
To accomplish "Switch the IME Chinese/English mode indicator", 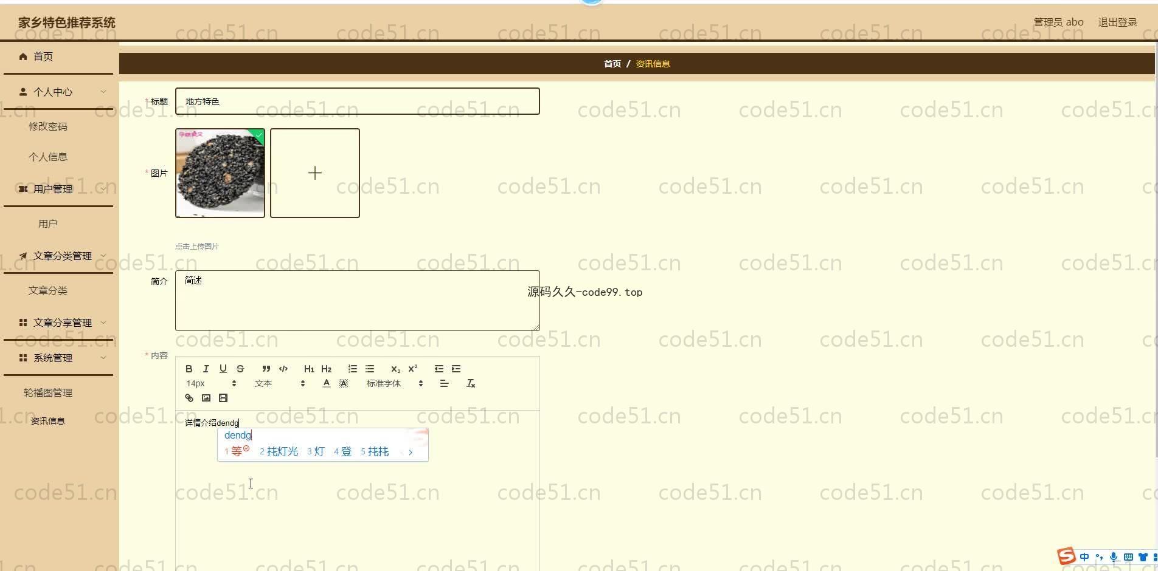I will click(x=1084, y=557).
